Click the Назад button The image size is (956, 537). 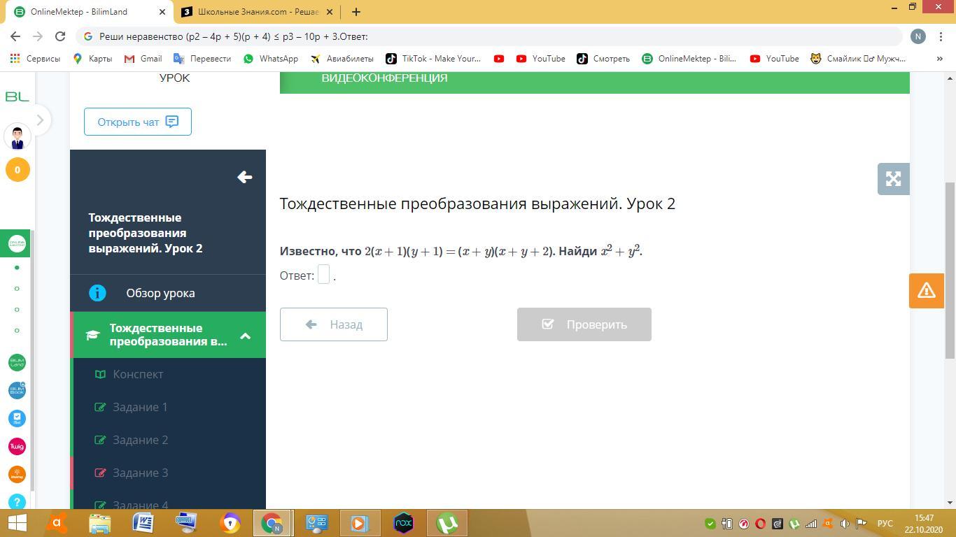(x=334, y=324)
